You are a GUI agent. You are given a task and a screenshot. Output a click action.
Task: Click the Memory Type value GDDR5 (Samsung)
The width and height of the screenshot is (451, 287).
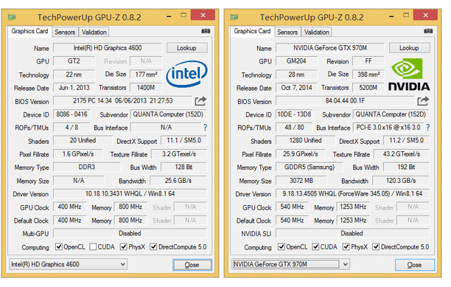click(310, 167)
